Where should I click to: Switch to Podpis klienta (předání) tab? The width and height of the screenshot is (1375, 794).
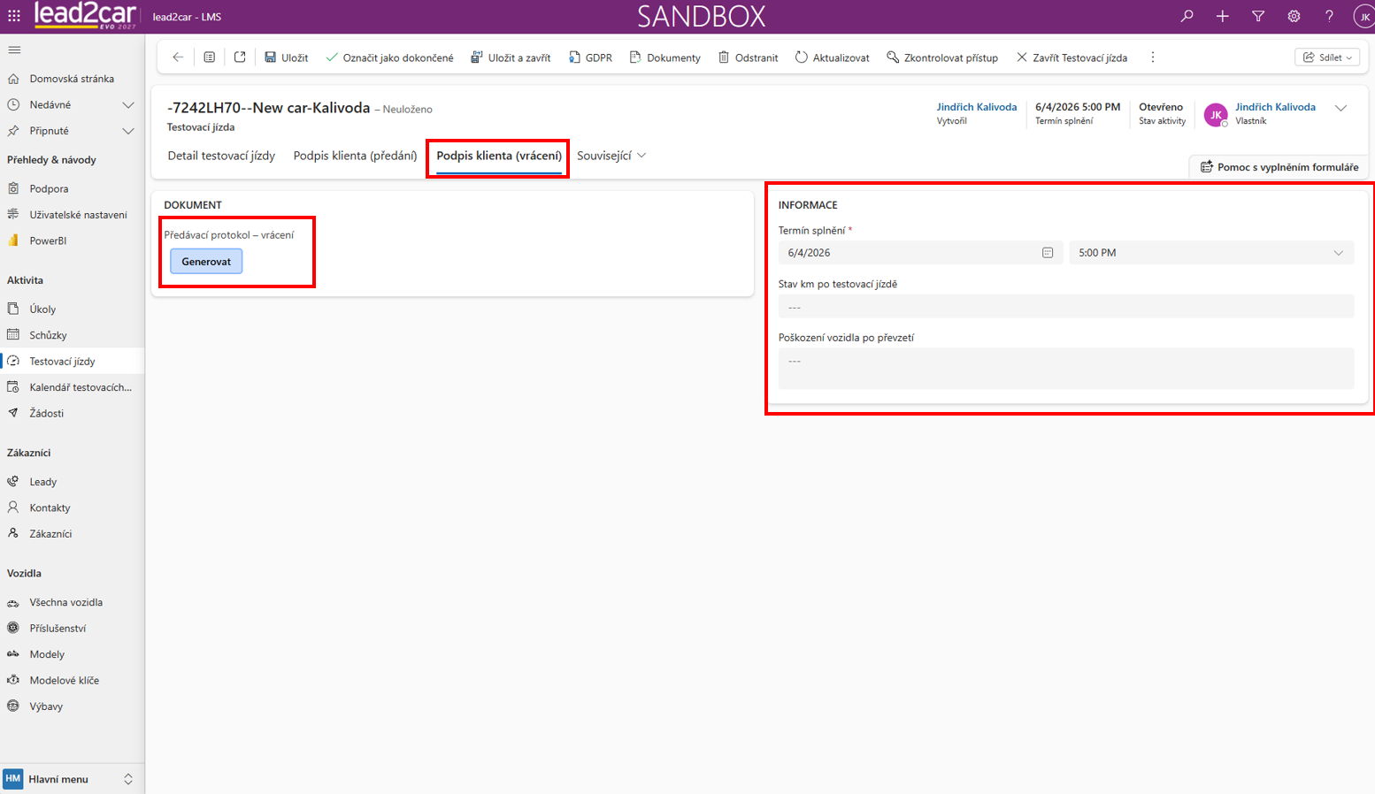355,156
